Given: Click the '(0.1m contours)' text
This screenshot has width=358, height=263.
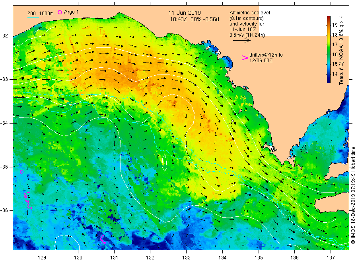Looking at the screenshot, I should [x=247, y=18].
